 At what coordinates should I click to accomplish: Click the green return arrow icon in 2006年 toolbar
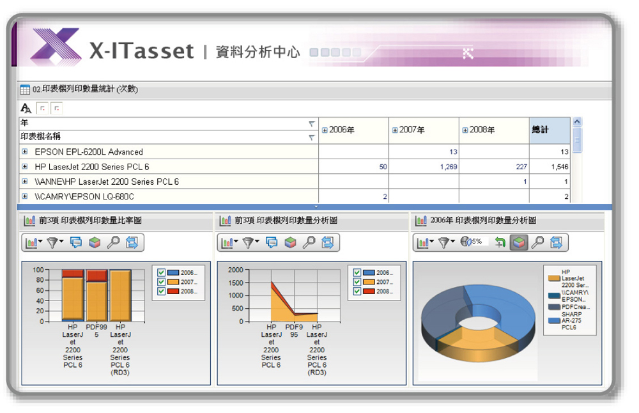(500, 242)
